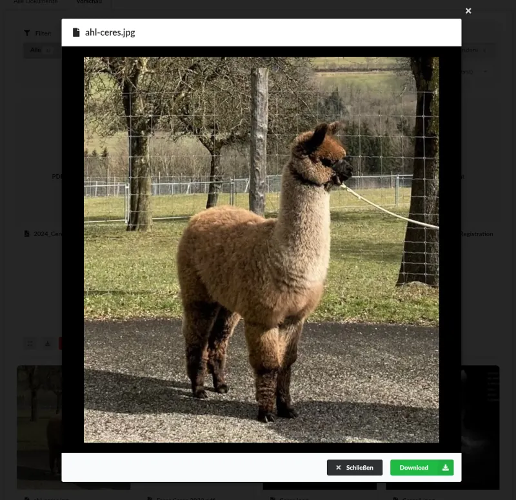Click the green Download button label
Screen dimensions: 516x500
pyautogui.click(x=413, y=468)
